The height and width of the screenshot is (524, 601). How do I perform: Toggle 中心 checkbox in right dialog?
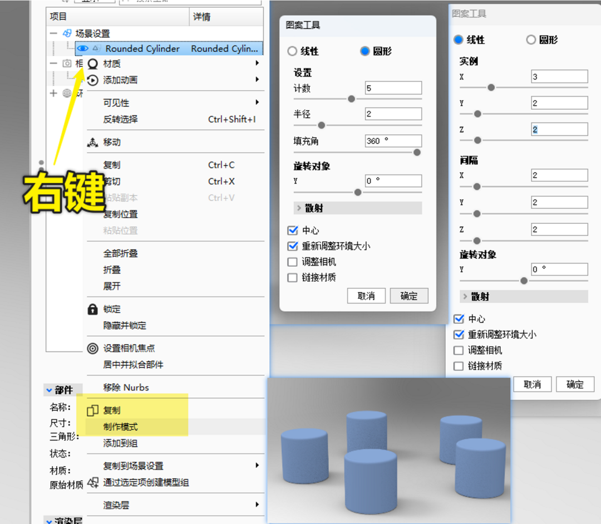tap(459, 319)
